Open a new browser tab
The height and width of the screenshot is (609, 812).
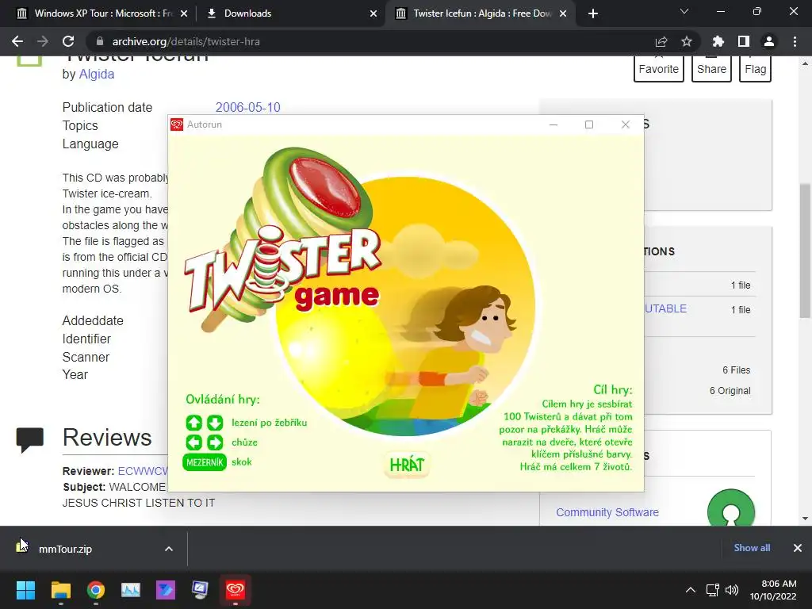pos(593,13)
